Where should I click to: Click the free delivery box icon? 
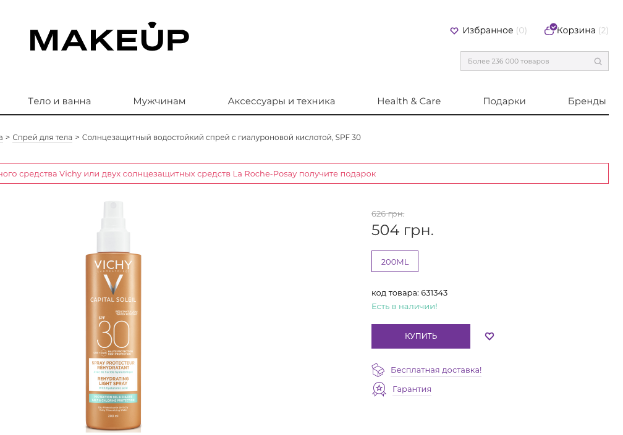[378, 370]
